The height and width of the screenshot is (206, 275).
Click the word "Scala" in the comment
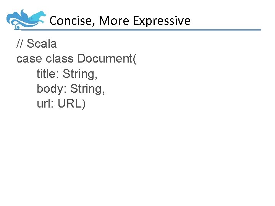42,44
